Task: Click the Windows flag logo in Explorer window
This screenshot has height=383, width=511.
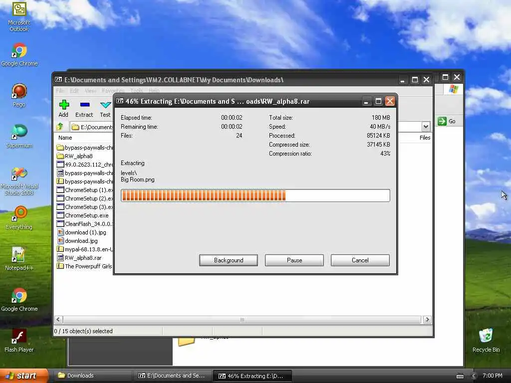Action: 453,89
